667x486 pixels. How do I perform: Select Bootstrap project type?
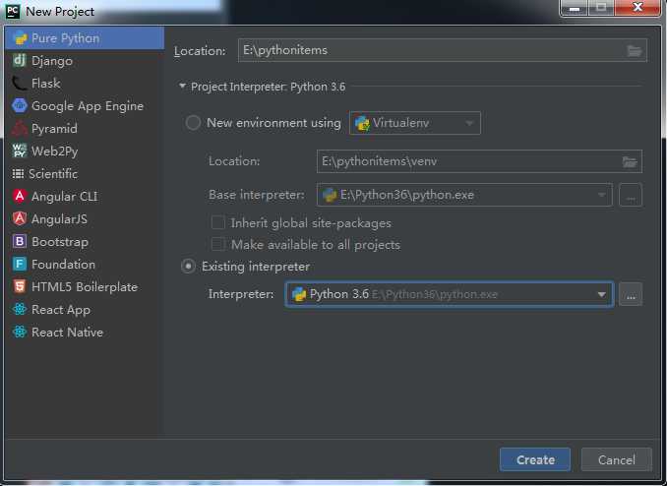pos(85,241)
